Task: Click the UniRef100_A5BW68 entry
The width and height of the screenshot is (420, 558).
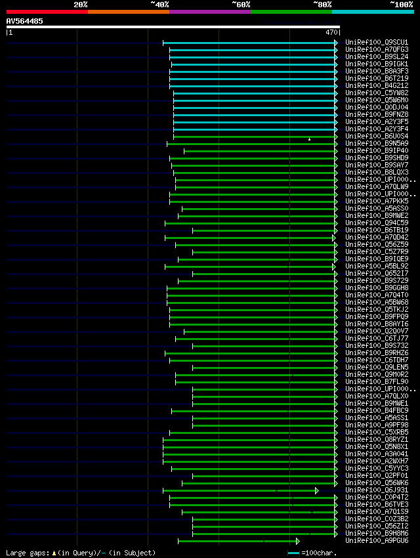Action: coord(377,302)
